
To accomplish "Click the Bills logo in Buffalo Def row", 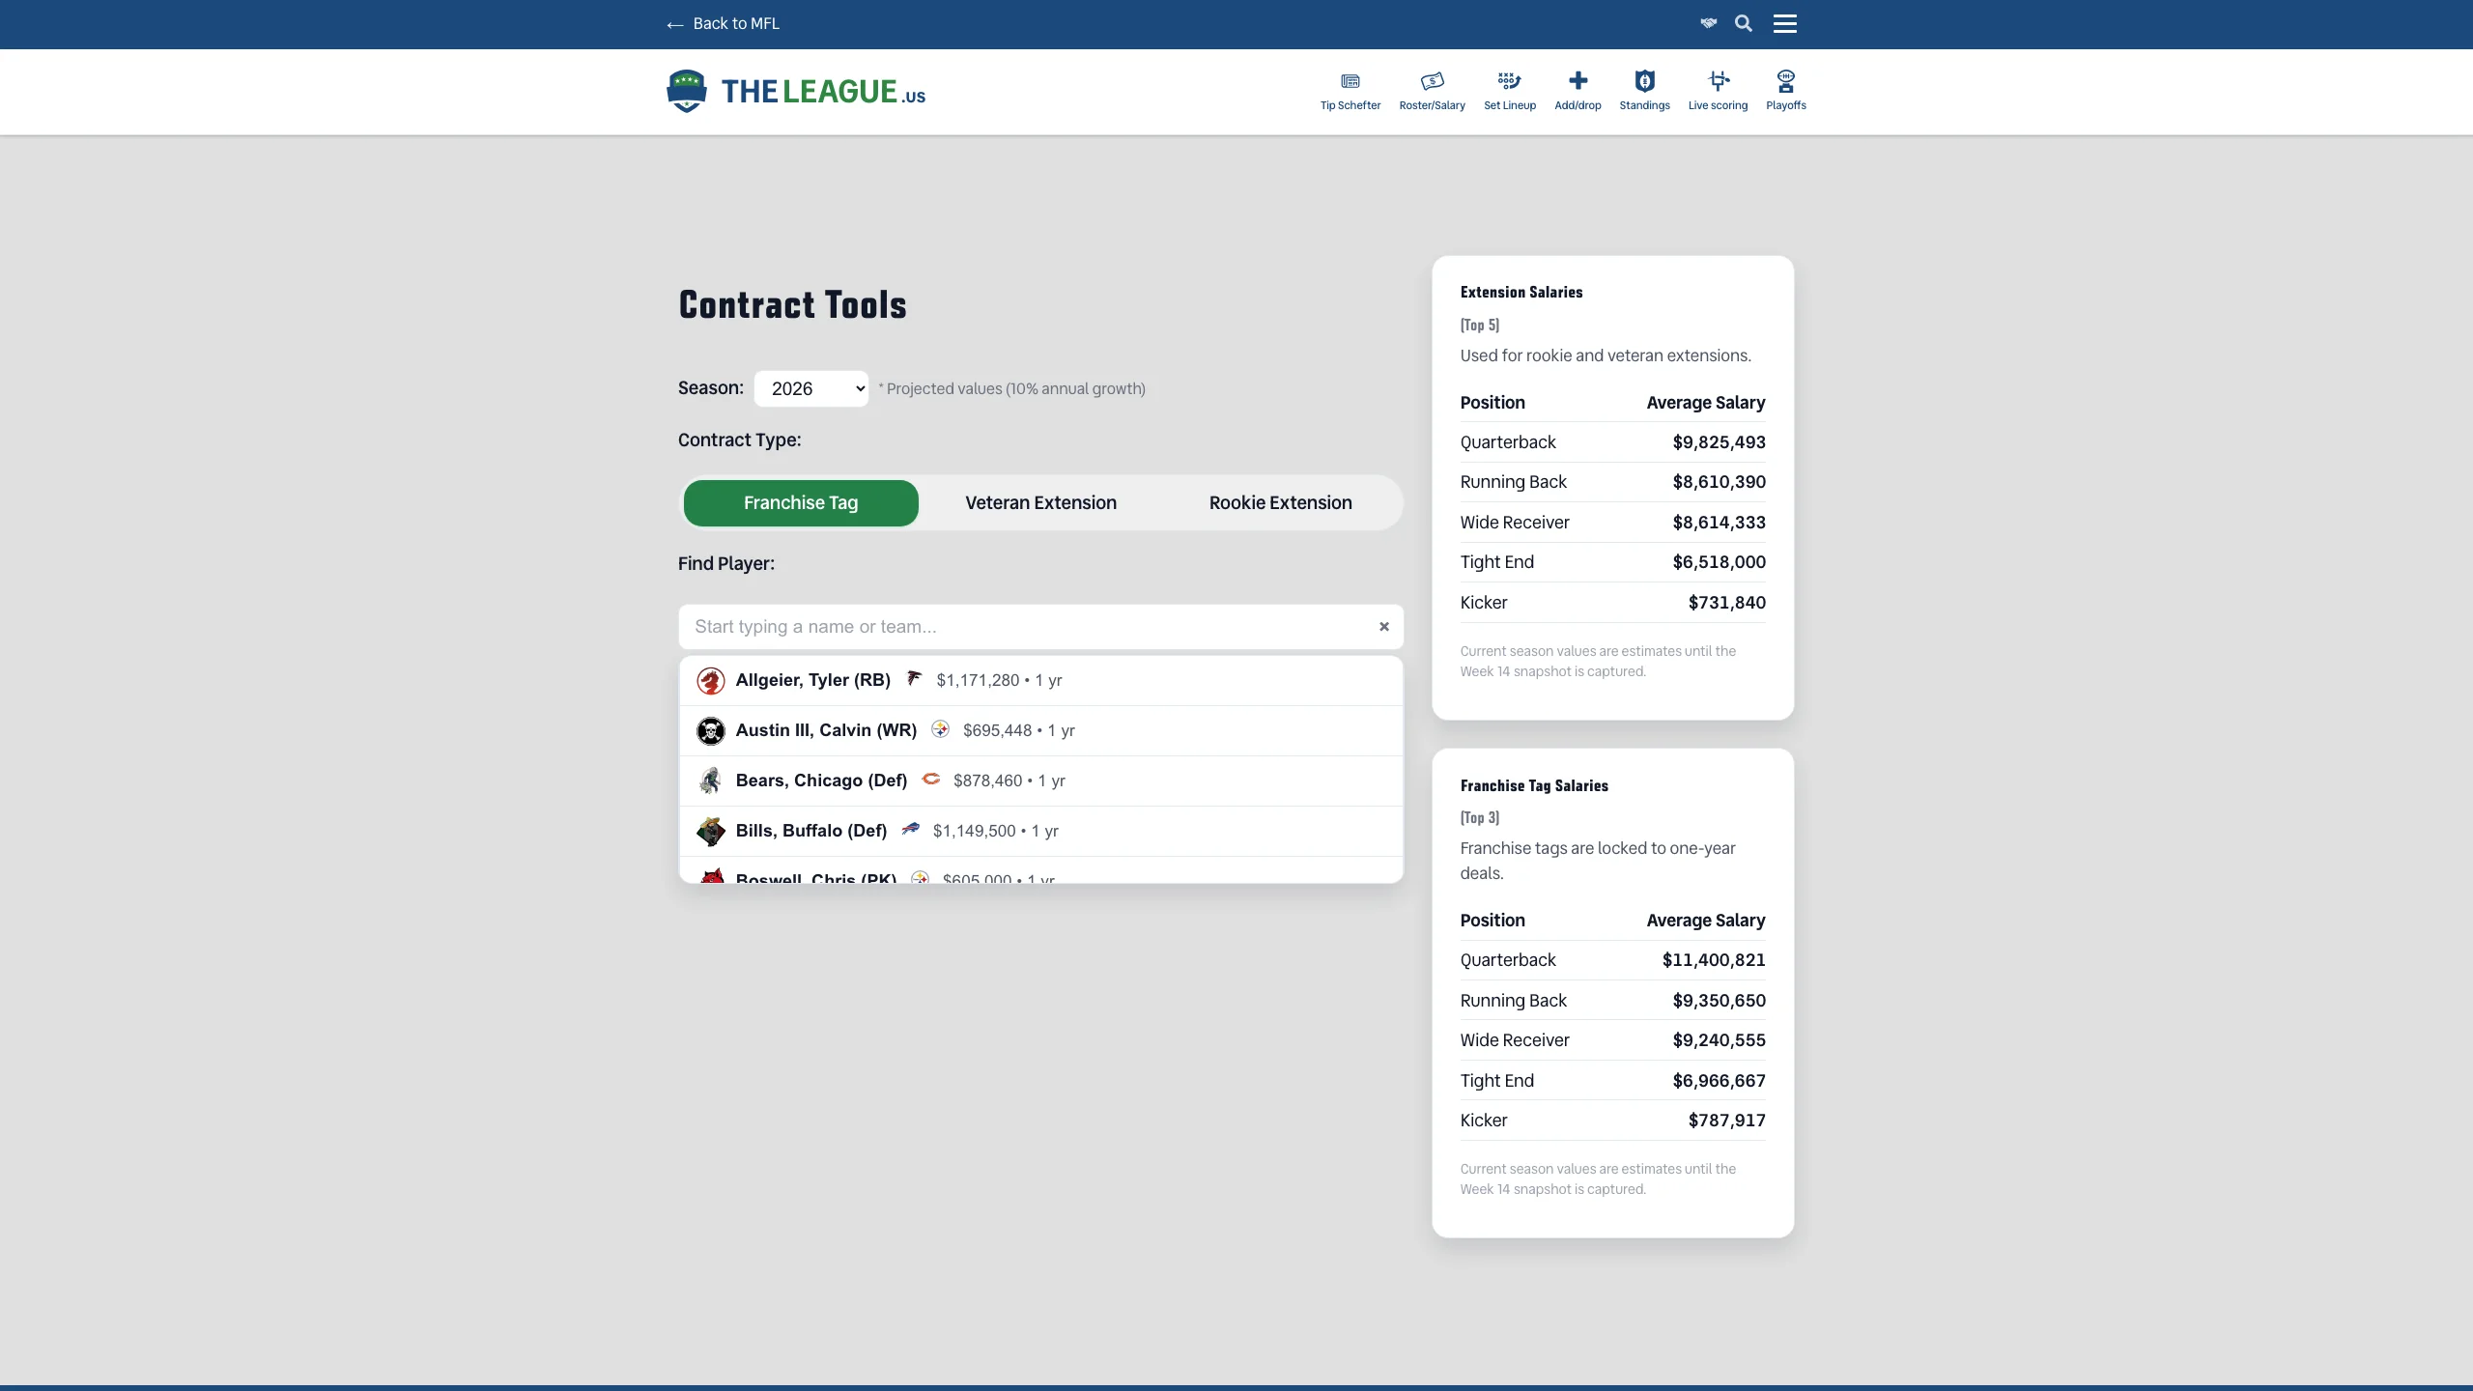I will point(910,830).
